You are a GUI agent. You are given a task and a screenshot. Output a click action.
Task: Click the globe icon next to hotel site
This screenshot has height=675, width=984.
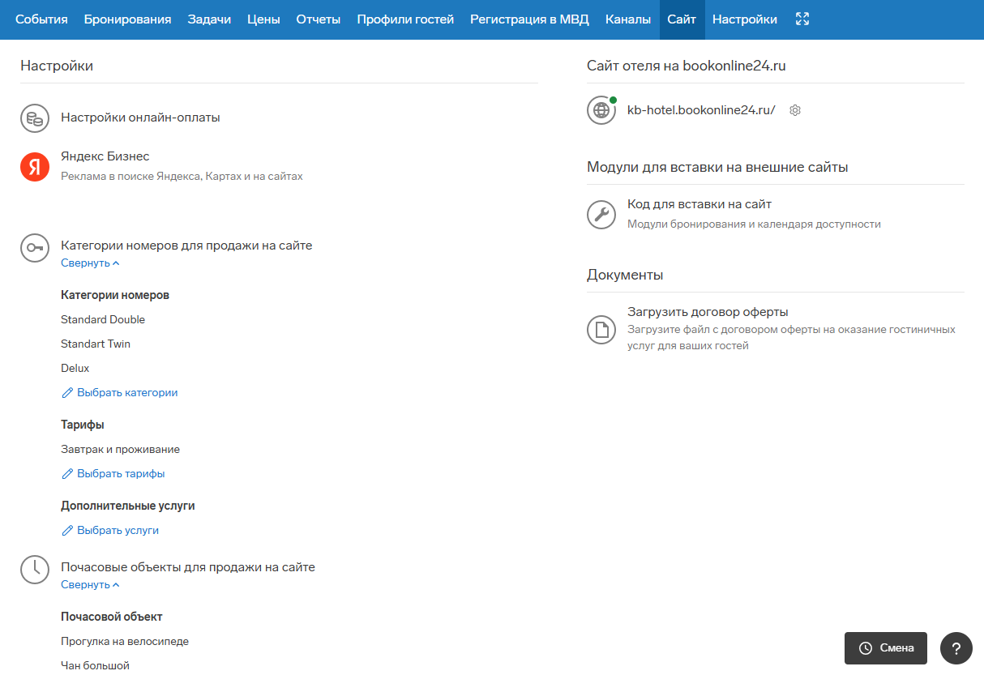601,110
